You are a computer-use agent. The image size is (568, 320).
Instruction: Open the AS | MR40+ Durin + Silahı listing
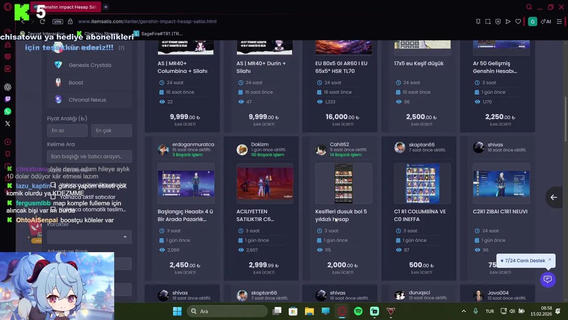(x=261, y=67)
